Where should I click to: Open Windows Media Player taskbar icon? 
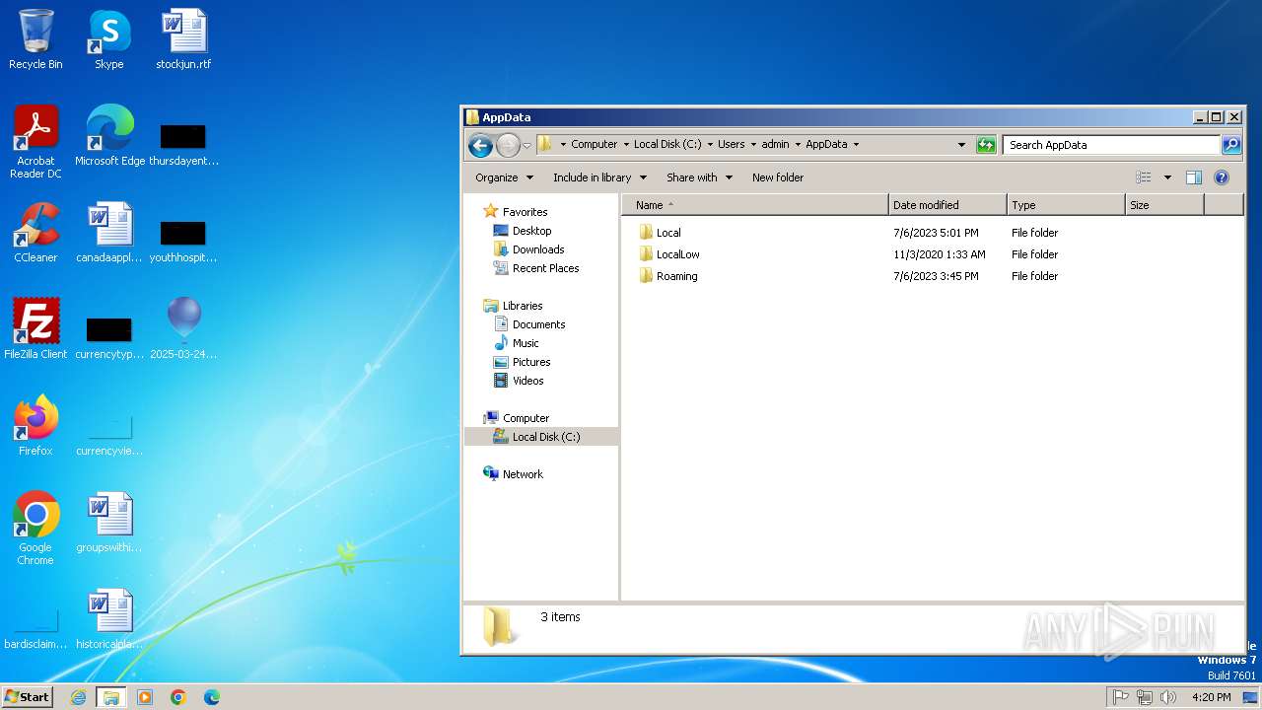(145, 697)
